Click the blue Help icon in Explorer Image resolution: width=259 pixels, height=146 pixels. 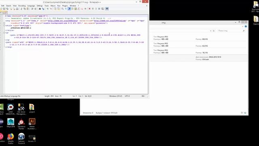pyautogui.click(x=246, y=26)
